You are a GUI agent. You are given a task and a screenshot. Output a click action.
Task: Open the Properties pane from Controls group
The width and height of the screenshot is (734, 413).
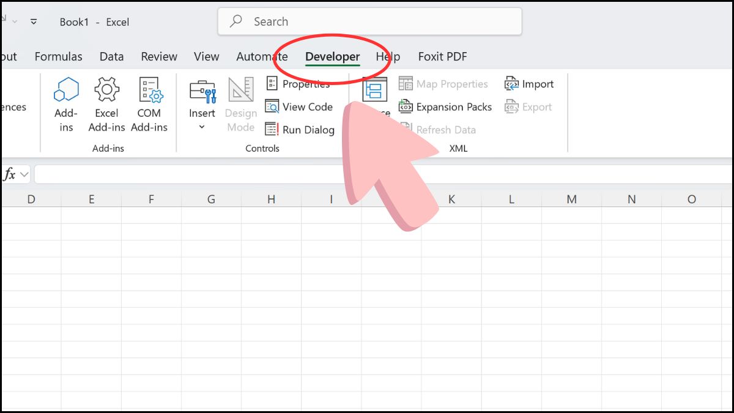click(301, 84)
